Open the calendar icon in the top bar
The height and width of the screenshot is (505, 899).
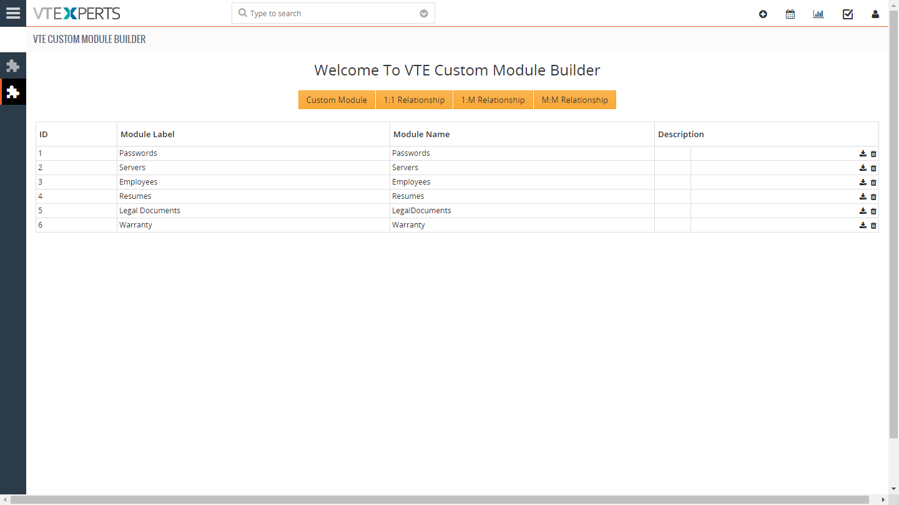(790, 14)
